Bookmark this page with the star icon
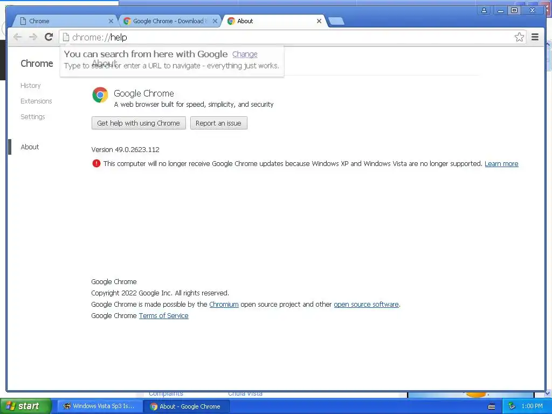This screenshot has width=552, height=414. point(519,37)
